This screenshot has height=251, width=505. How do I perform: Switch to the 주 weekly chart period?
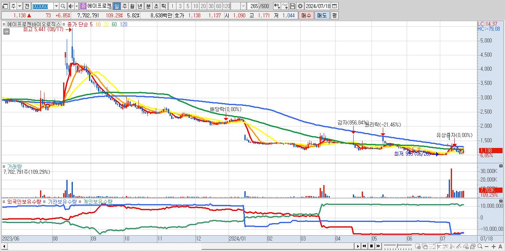124,6
